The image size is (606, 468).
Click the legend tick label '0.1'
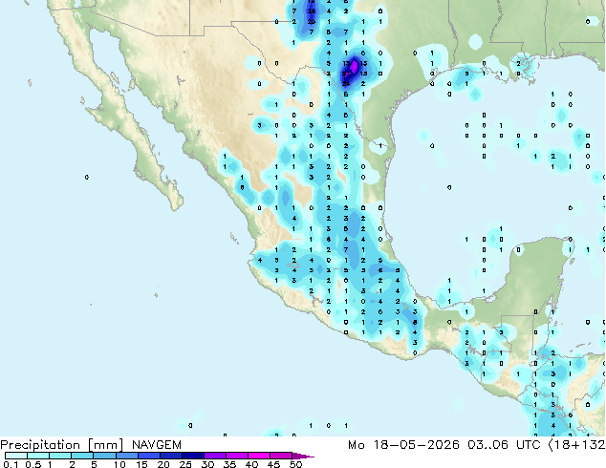[x=11, y=464]
